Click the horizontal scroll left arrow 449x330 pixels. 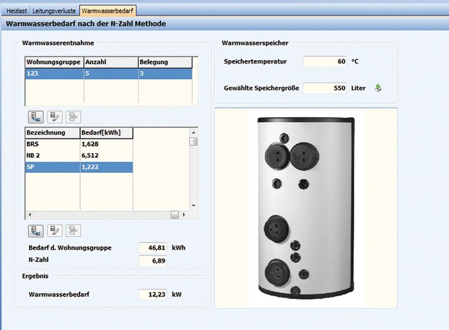pos(30,214)
